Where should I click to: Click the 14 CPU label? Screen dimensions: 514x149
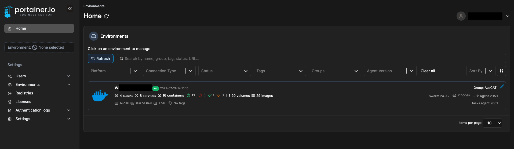[122, 103]
